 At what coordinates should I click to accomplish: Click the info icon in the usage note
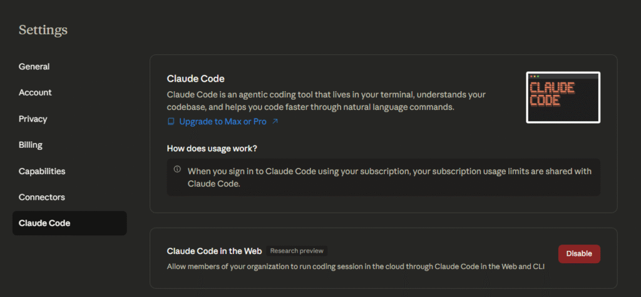tap(177, 169)
